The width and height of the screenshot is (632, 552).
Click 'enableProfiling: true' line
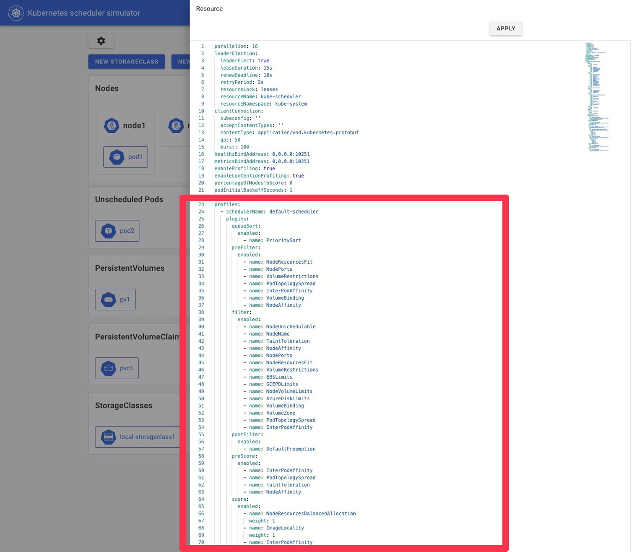coord(244,168)
